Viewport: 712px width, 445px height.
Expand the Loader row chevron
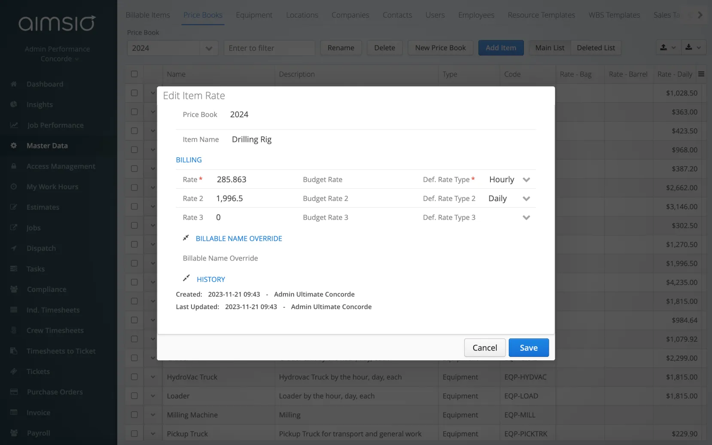pyautogui.click(x=153, y=396)
